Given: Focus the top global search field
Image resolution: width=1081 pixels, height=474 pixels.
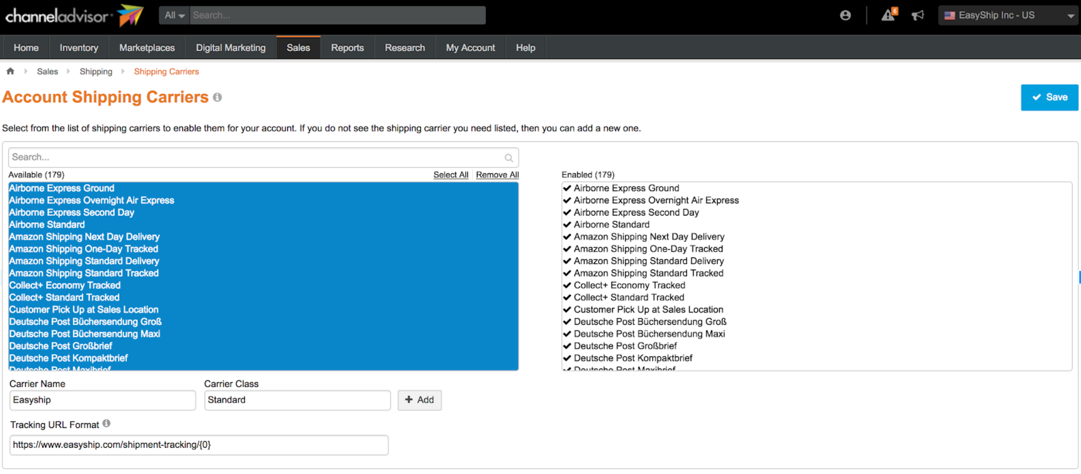Looking at the screenshot, I should (338, 16).
